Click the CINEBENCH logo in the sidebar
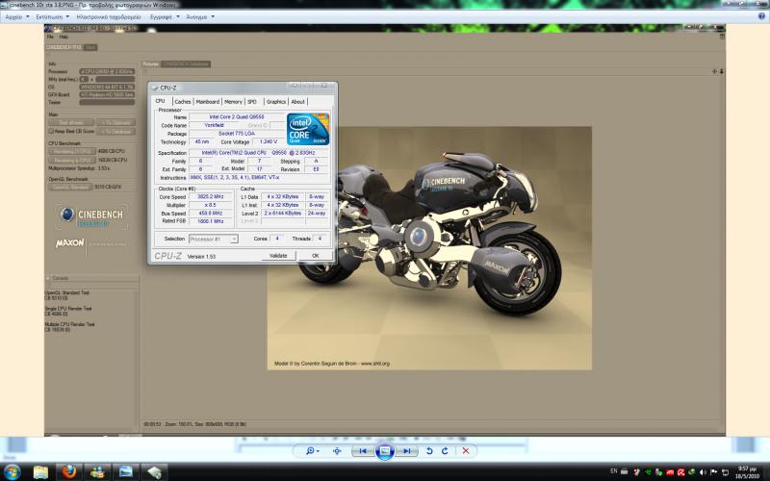The height and width of the screenshot is (481, 770). pos(92,216)
